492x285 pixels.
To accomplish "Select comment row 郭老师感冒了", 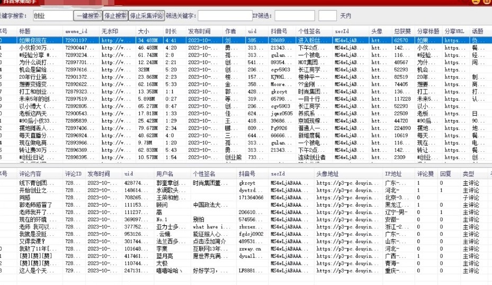I will click(246, 205).
